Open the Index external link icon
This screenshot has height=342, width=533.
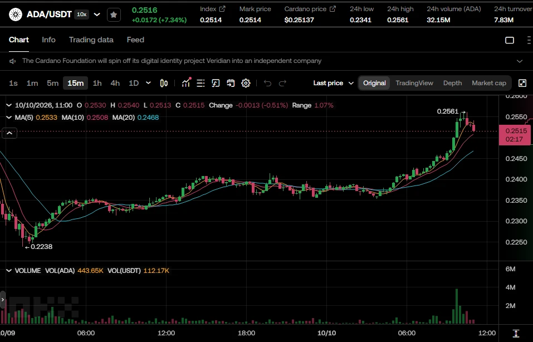[x=222, y=9]
